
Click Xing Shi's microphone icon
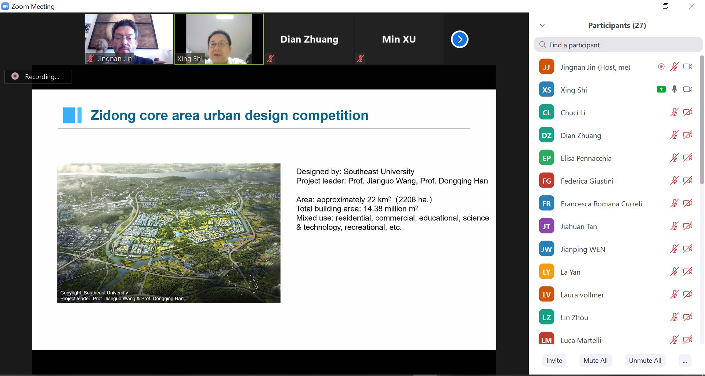click(674, 89)
